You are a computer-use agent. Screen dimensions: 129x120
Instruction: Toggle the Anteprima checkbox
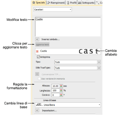38,57
